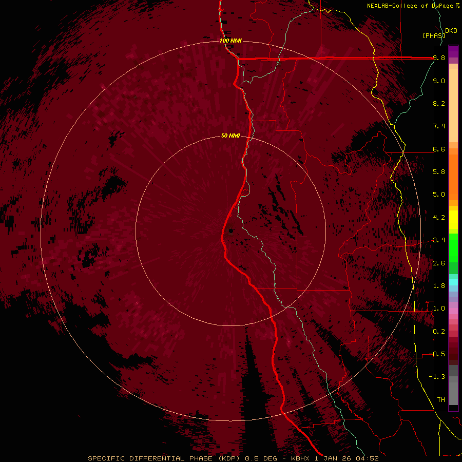Click the -0.5 scale value
This screenshot has height=462, width=462.
(x=437, y=354)
